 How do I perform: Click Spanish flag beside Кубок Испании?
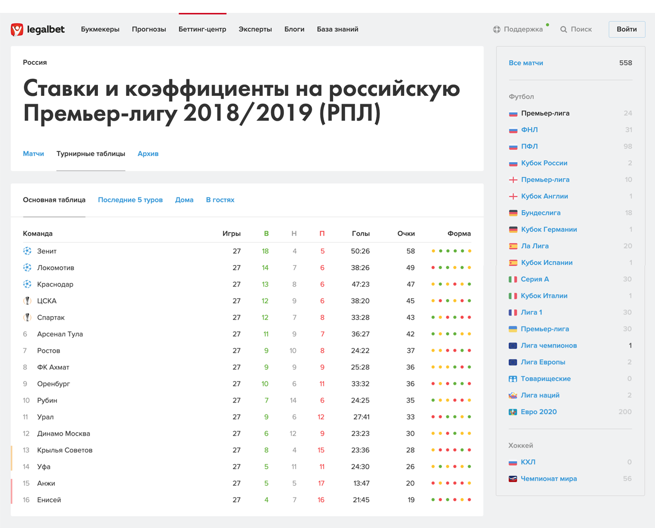[x=513, y=263]
